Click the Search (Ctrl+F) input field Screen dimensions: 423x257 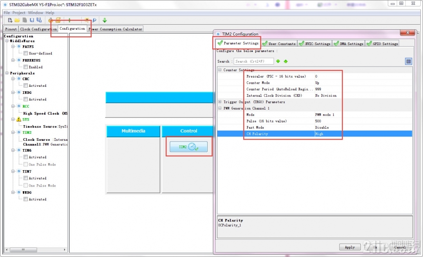pyautogui.click(x=253, y=61)
